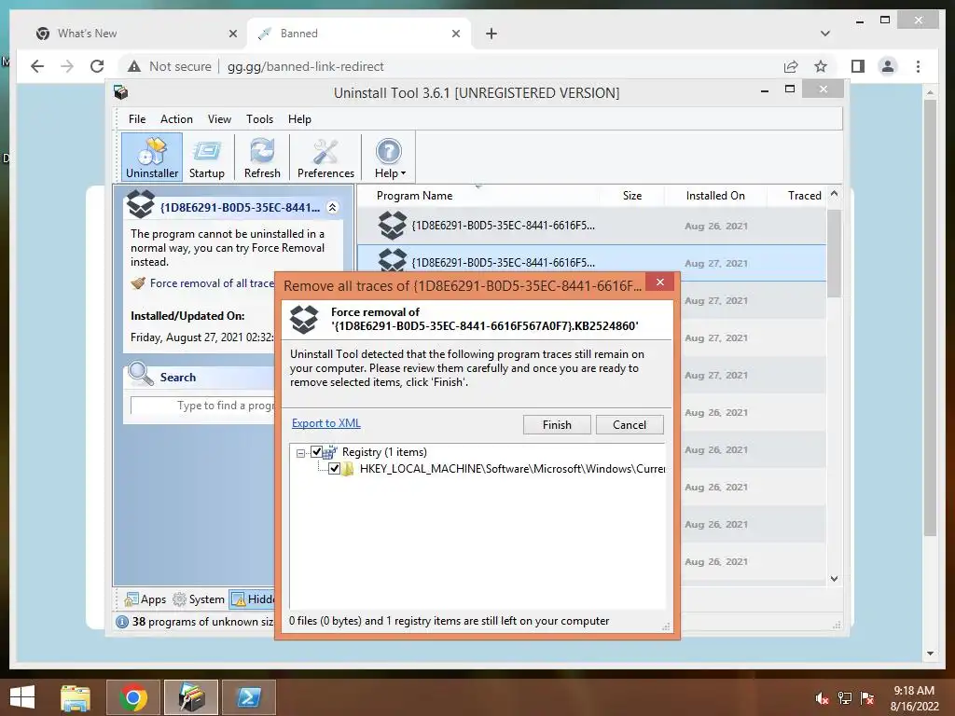Click Force removal of all traces link

212,283
